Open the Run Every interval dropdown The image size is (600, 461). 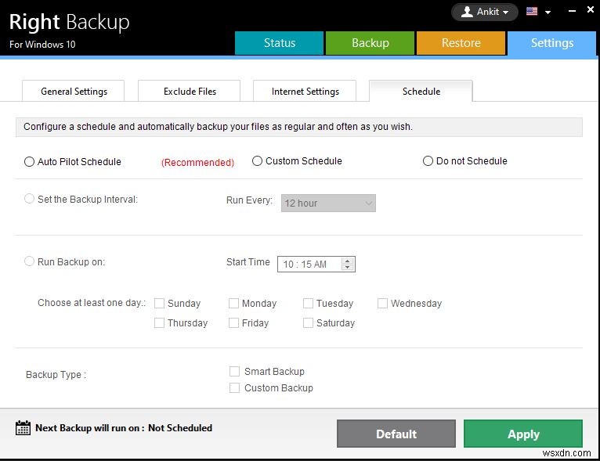[x=328, y=203]
